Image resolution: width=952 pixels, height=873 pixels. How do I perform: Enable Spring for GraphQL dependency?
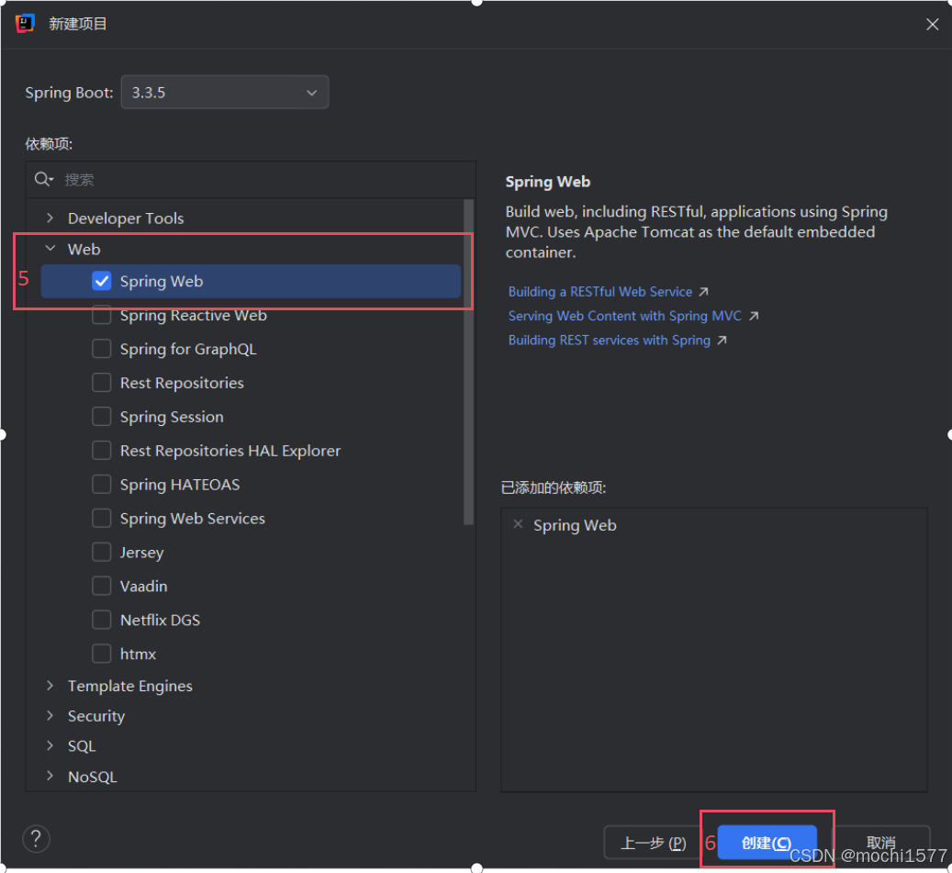pos(101,349)
